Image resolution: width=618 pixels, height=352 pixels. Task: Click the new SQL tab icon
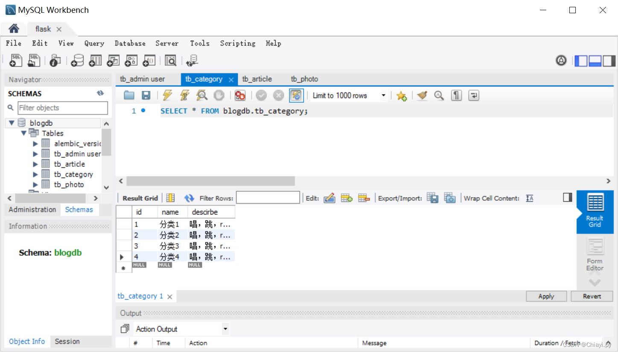pyautogui.click(x=15, y=61)
